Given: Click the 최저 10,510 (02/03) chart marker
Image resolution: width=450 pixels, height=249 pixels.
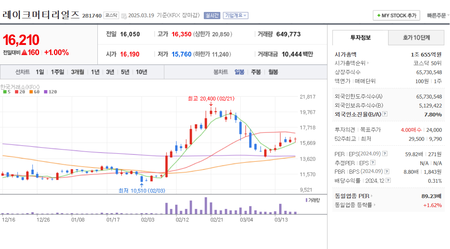Looking at the screenshot, I should (142, 191).
